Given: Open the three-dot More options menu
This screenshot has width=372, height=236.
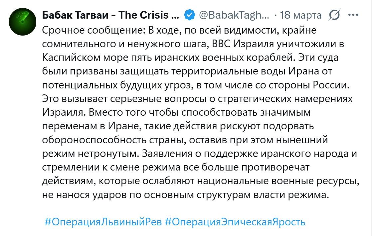Looking at the screenshot, I should click(353, 15).
